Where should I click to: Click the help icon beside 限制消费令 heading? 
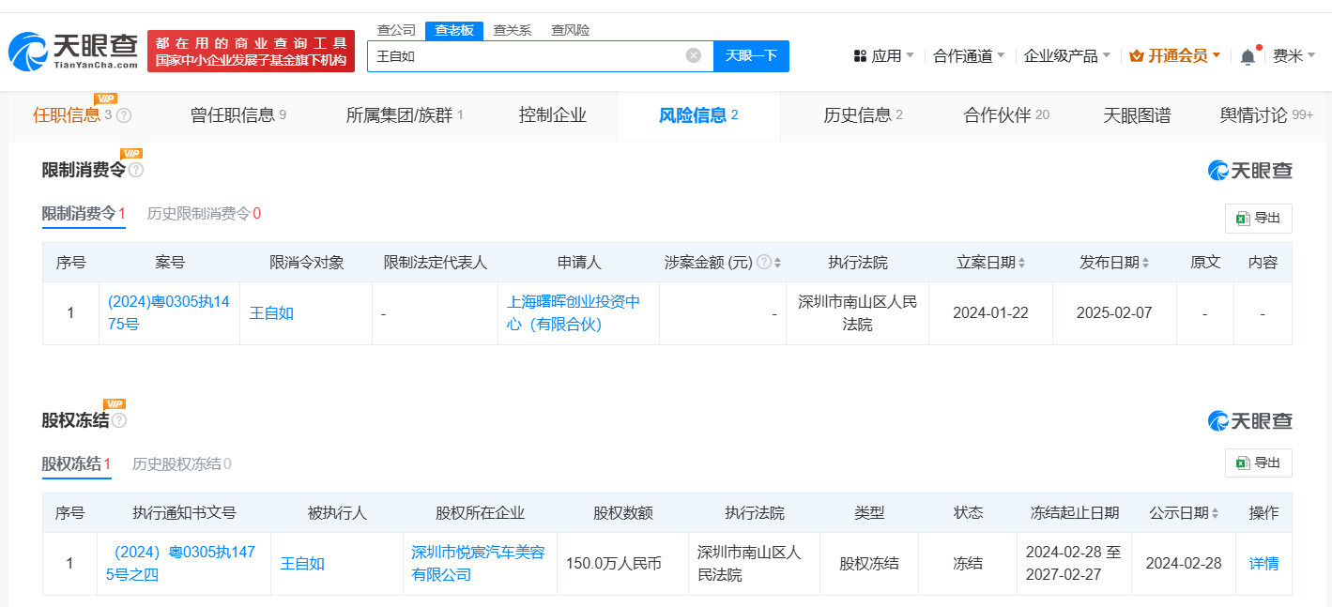click(x=136, y=170)
